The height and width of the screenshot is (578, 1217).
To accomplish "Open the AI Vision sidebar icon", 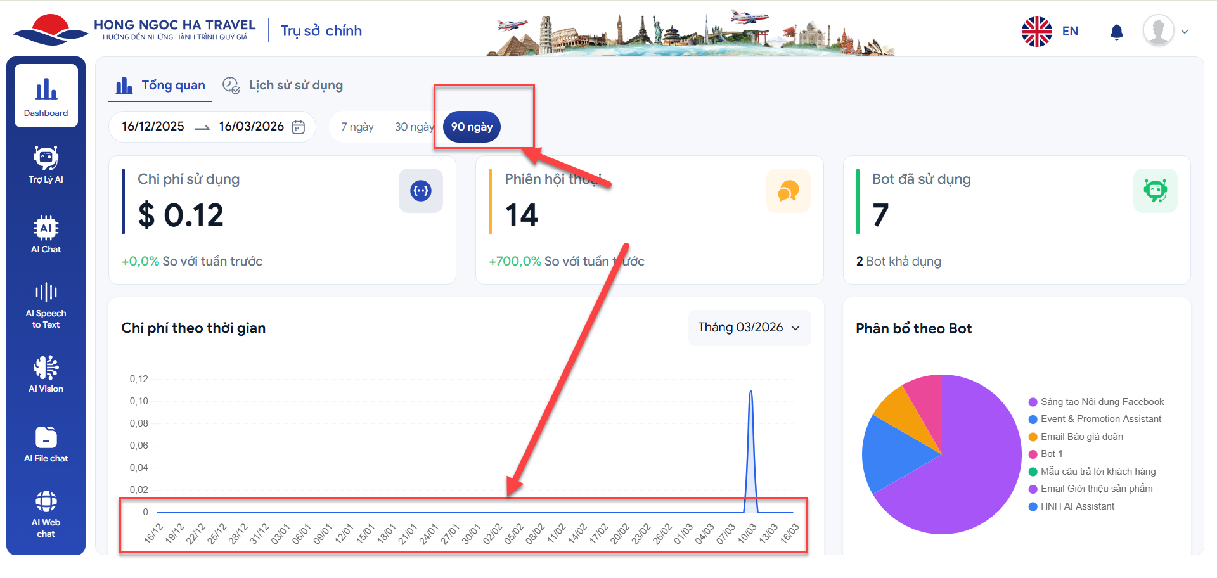I will click(x=46, y=374).
